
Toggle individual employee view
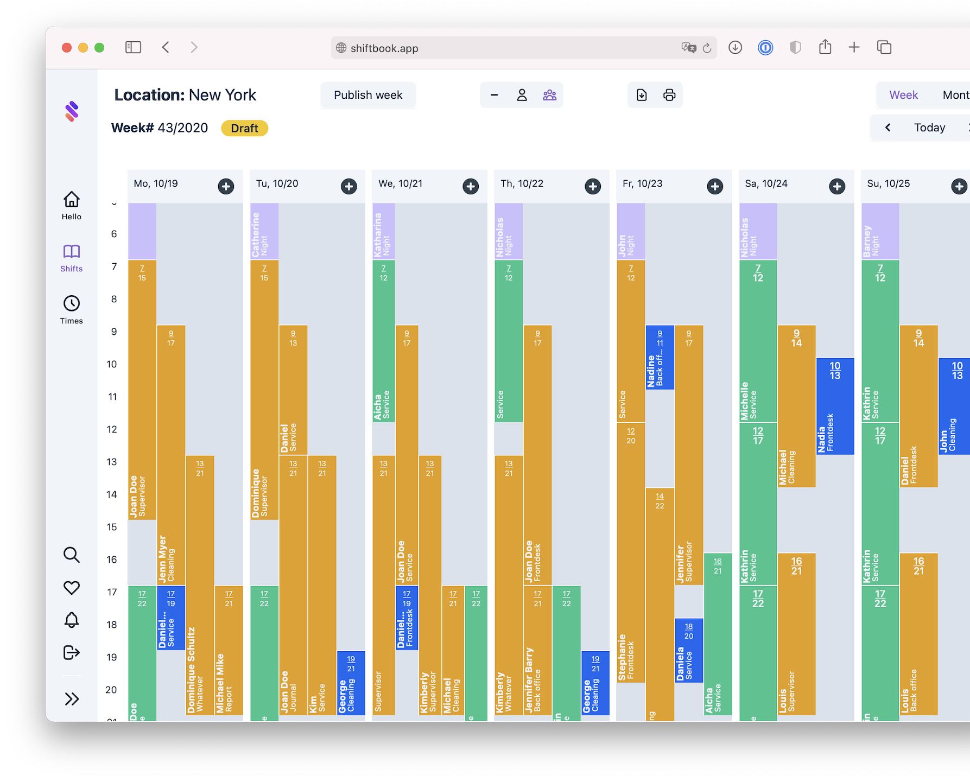[522, 94]
